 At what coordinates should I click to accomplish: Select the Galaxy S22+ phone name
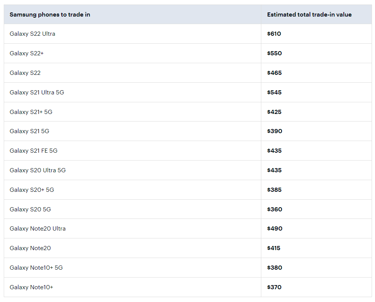[27, 53]
